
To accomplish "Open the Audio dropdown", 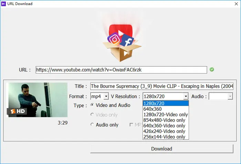I will point(221,96).
